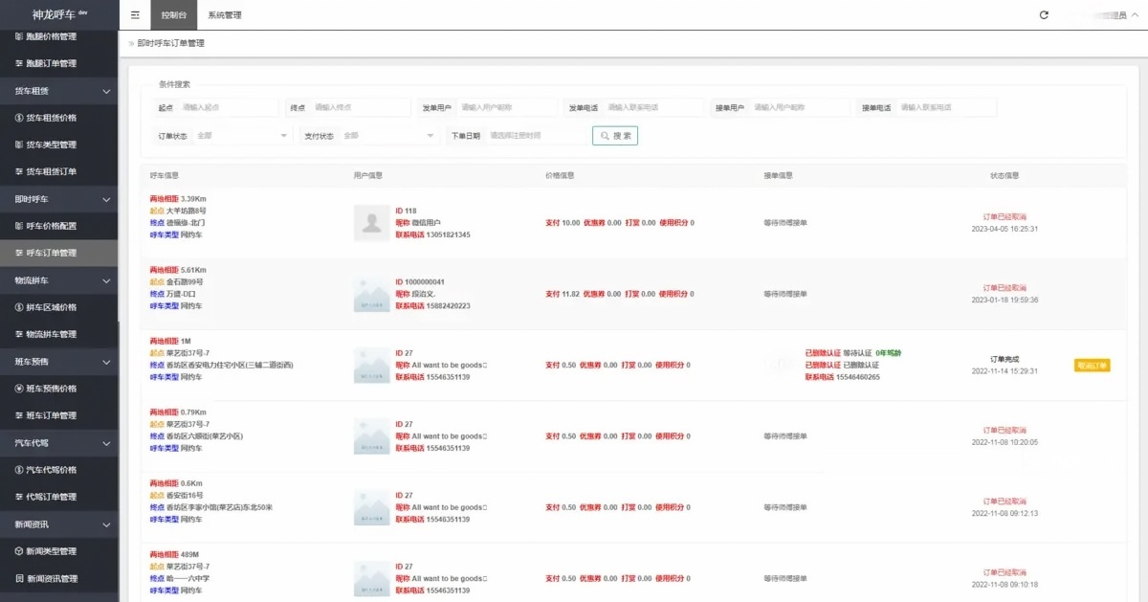Open 汽车代驾价格 in the sidebar
Screen dimensions: 1148x602
click(x=51, y=470)
